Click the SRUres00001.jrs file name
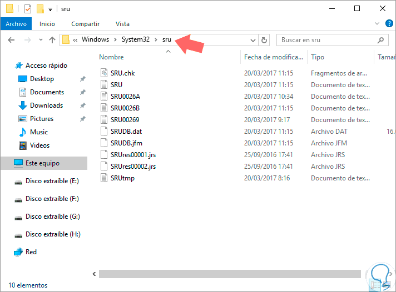 click(133, 155)
